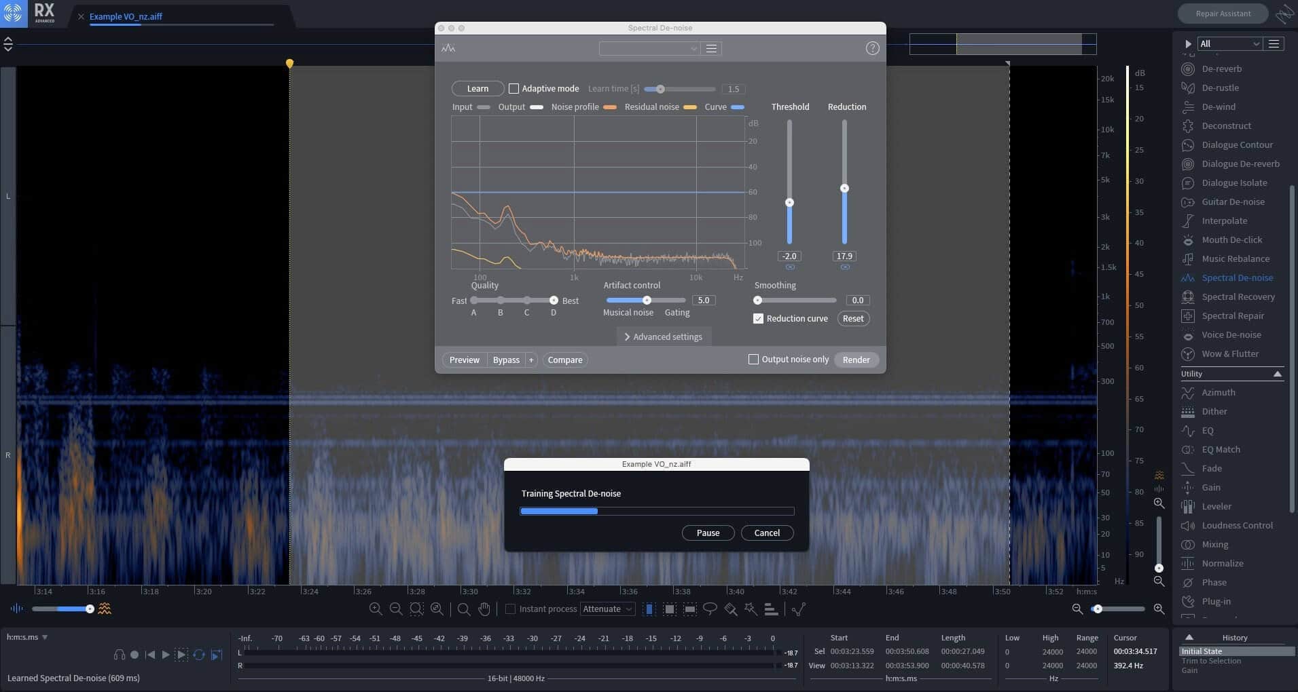
Task: Select the Lasso selection tool
Action: (x=710, y=609)
